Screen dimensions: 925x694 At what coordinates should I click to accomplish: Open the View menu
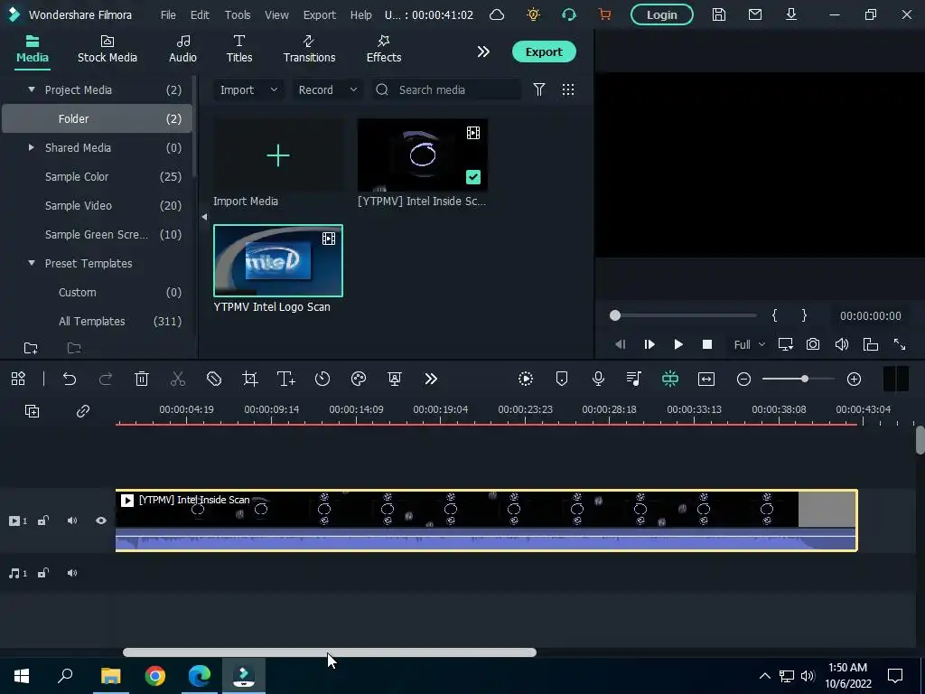click(276, 14)
